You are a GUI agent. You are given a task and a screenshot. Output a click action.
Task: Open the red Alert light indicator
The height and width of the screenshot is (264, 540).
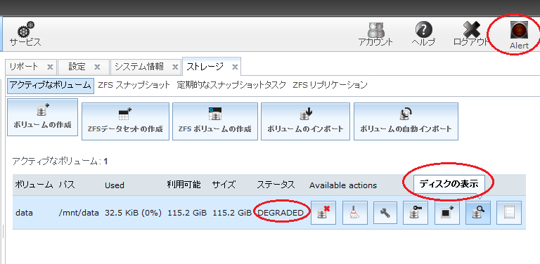point(519,30)
